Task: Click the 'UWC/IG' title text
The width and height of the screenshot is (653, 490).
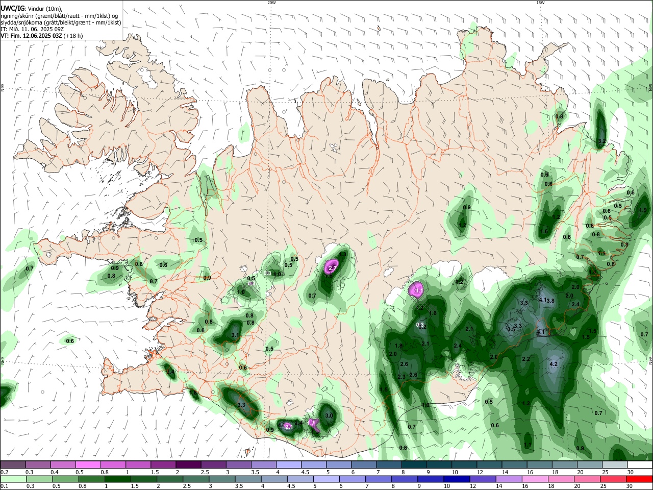Action: point(12,8)
